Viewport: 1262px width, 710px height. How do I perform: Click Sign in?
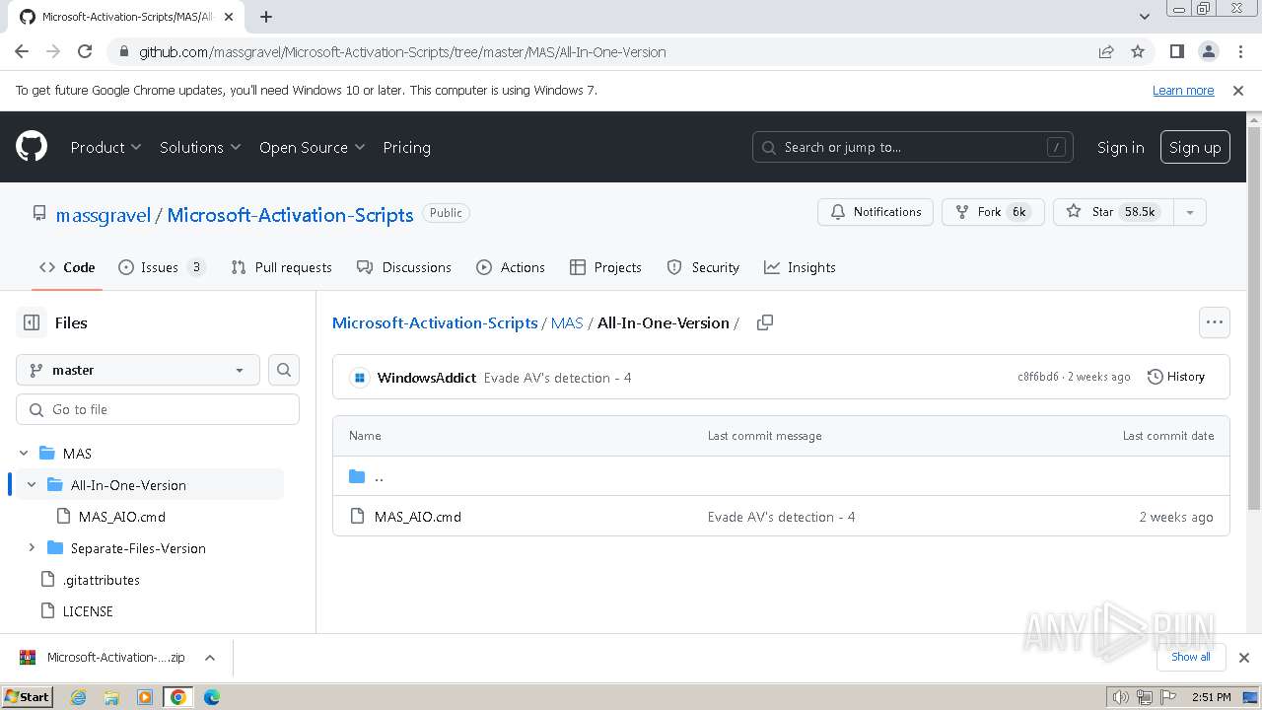[x=1121, y=147]
